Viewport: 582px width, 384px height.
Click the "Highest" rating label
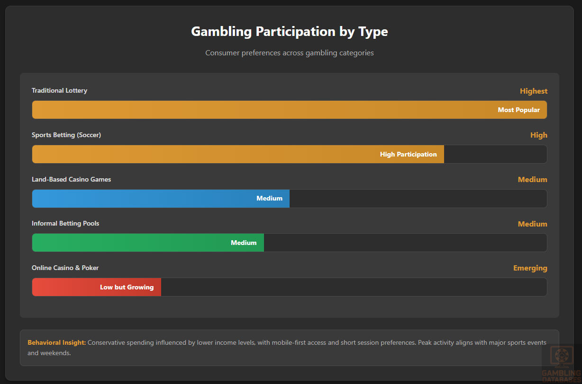pyautogui.click(x=533, y=91)
